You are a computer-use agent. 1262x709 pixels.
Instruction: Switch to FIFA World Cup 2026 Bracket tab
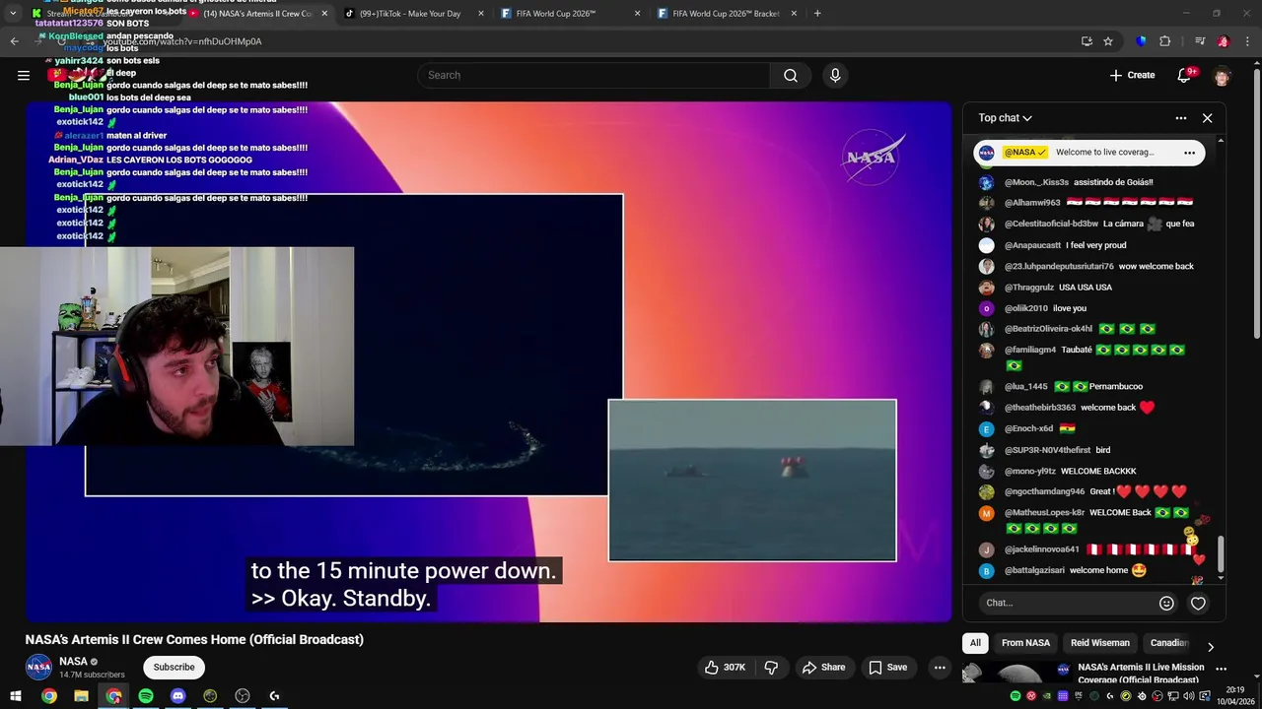(726, 14)
